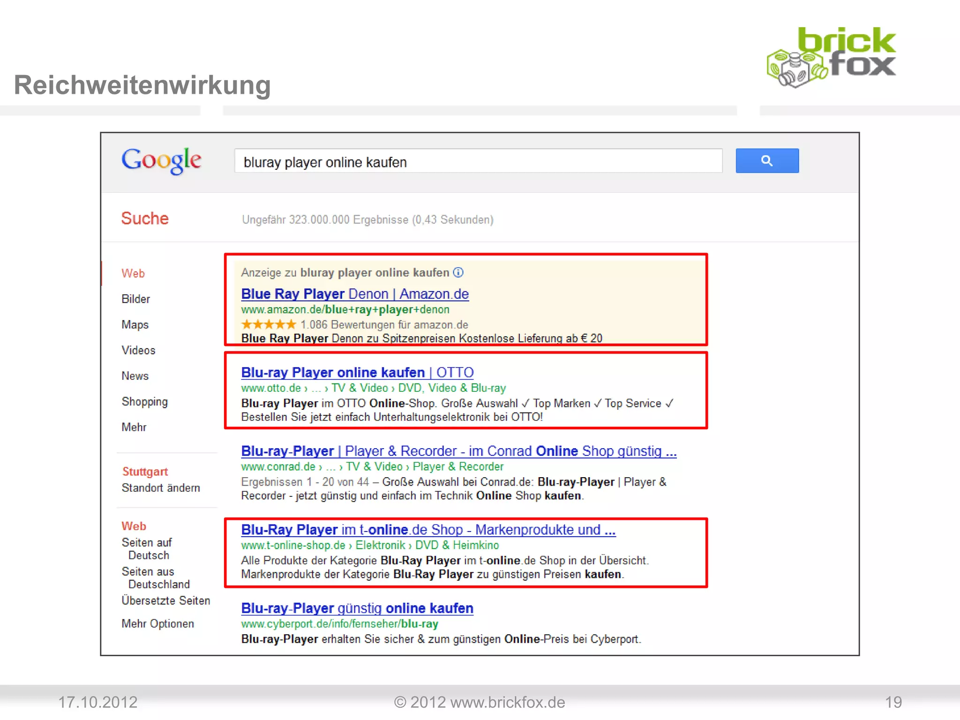The width and height of the screenshot is (960, 720).
Task: Switch to Videos results
Action: pos(138,350)
